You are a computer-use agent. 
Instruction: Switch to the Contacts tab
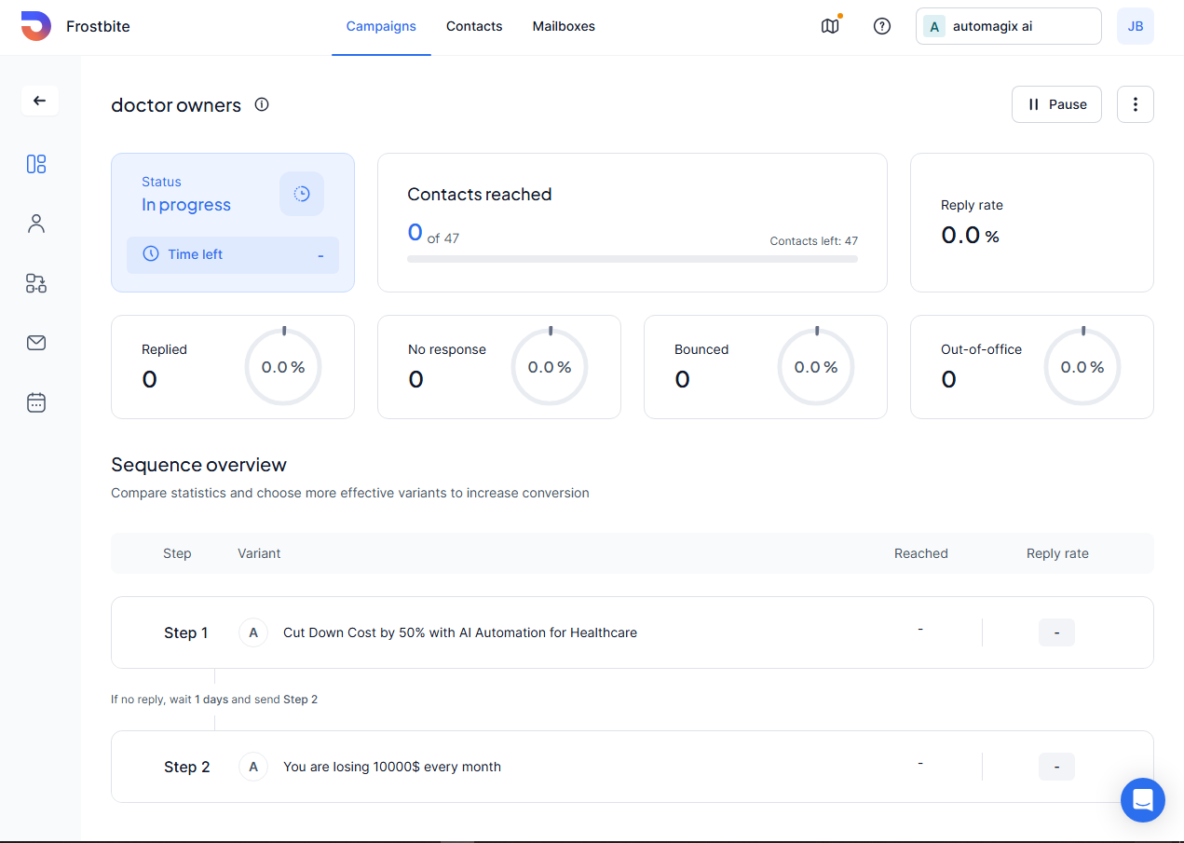(474, 26)
